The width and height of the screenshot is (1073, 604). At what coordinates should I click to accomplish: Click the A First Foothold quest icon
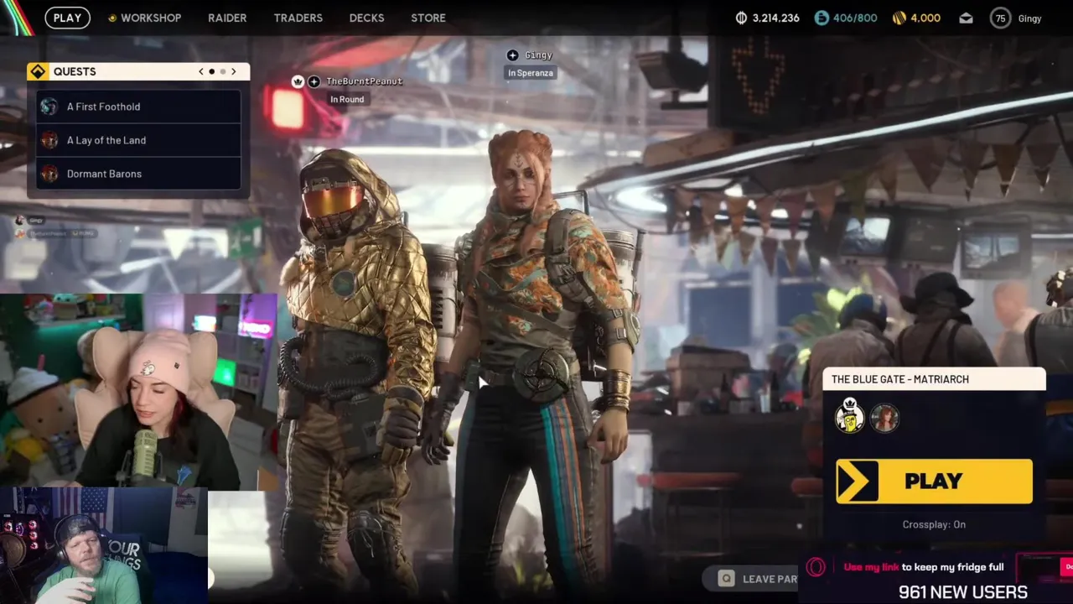(49, 107)
